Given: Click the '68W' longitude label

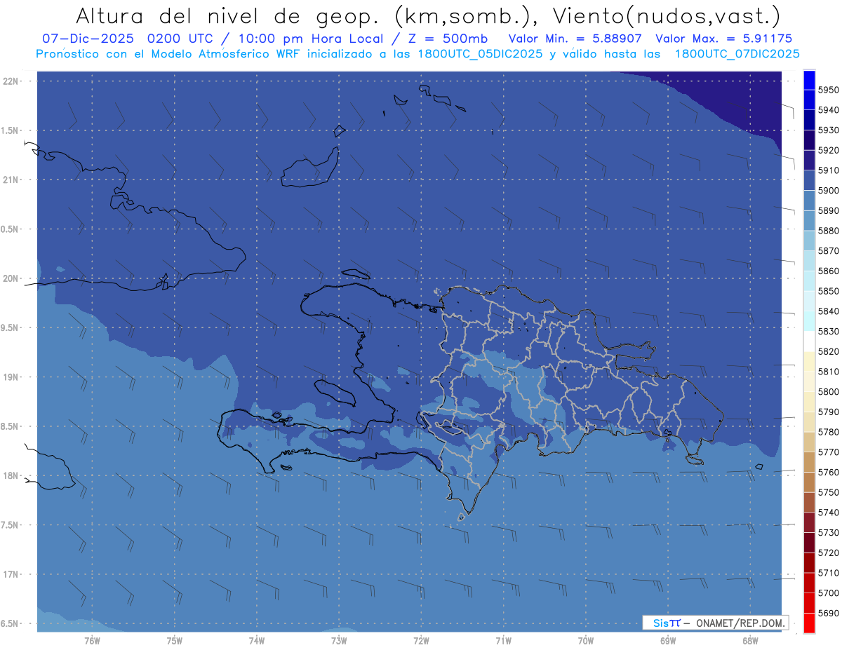Looking at the screenshot, I should coord(750,641).
